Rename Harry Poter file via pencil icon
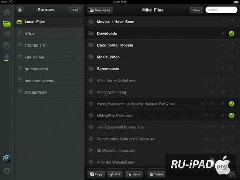Image resolution: width=240 pixels, height=180 pixels. [223, 104]
